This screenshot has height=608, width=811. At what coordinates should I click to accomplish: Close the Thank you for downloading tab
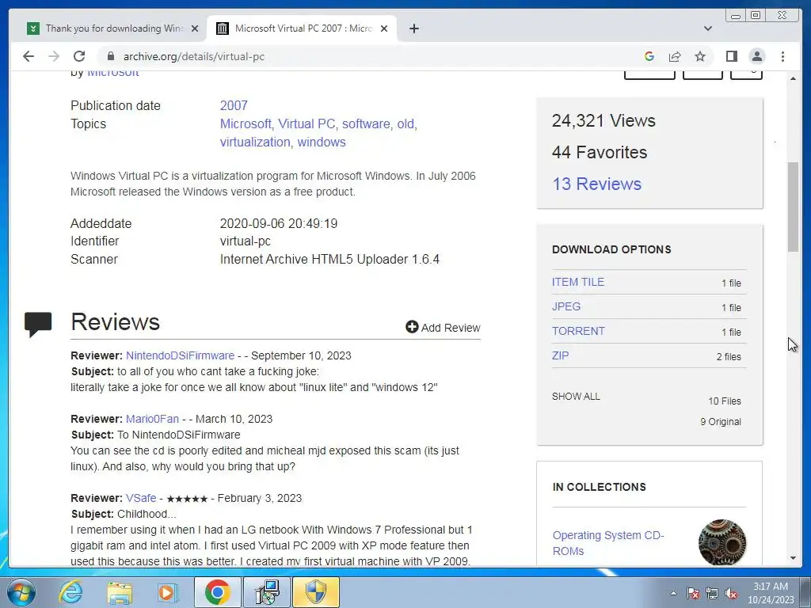click(x=195, y=28)
